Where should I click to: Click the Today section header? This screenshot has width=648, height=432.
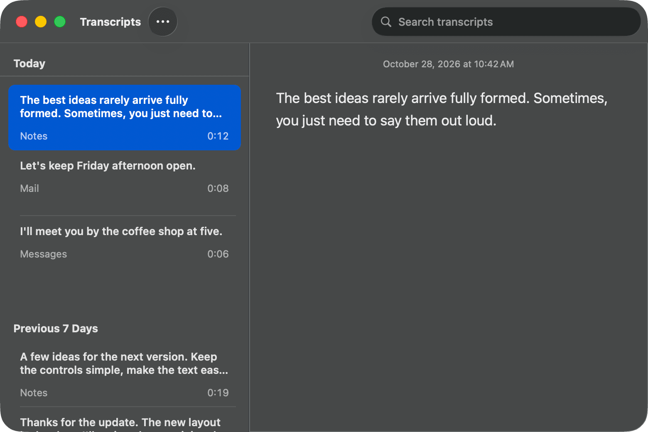pos(29,64)
